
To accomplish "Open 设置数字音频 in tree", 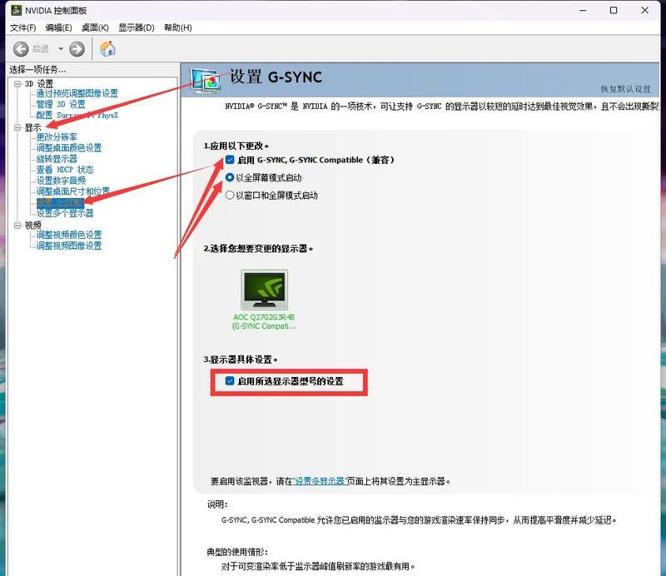I will 61,181.
